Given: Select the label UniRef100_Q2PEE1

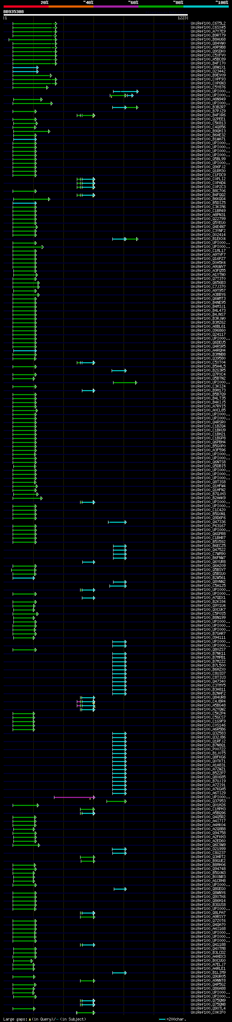Looking at the screenshot, I should (208, 119).
